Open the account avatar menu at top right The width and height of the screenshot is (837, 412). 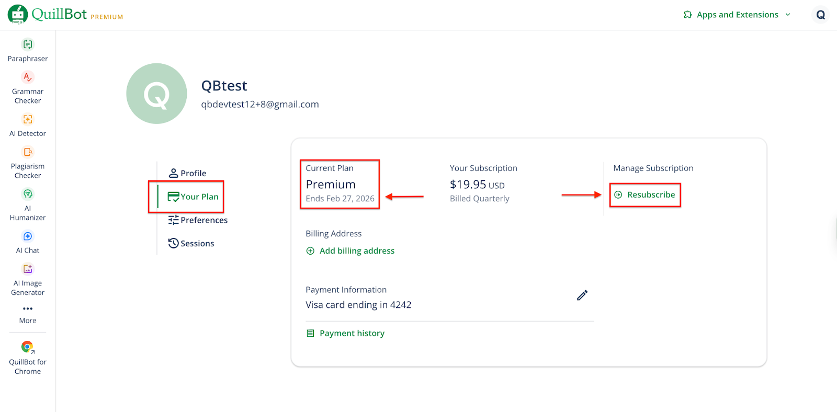820,15
